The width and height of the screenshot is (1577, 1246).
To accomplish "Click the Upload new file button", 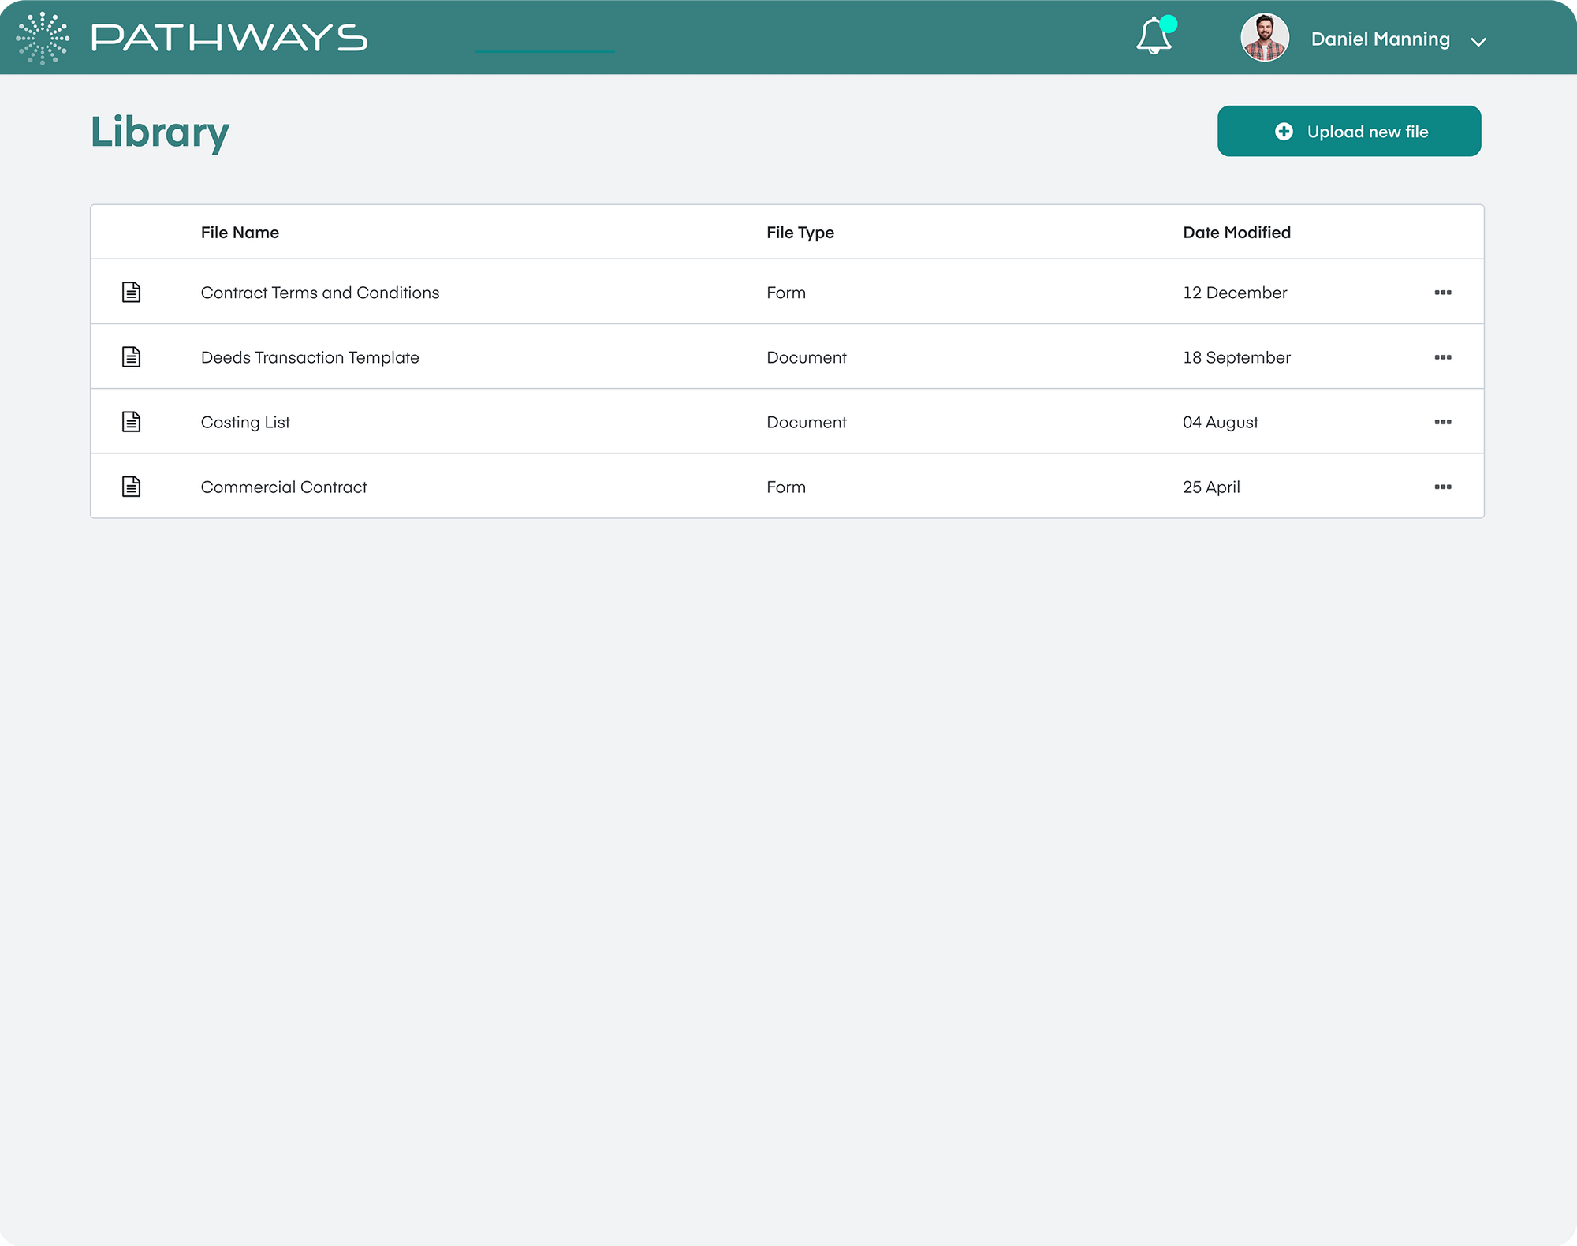I will [x=1349, y=131].
